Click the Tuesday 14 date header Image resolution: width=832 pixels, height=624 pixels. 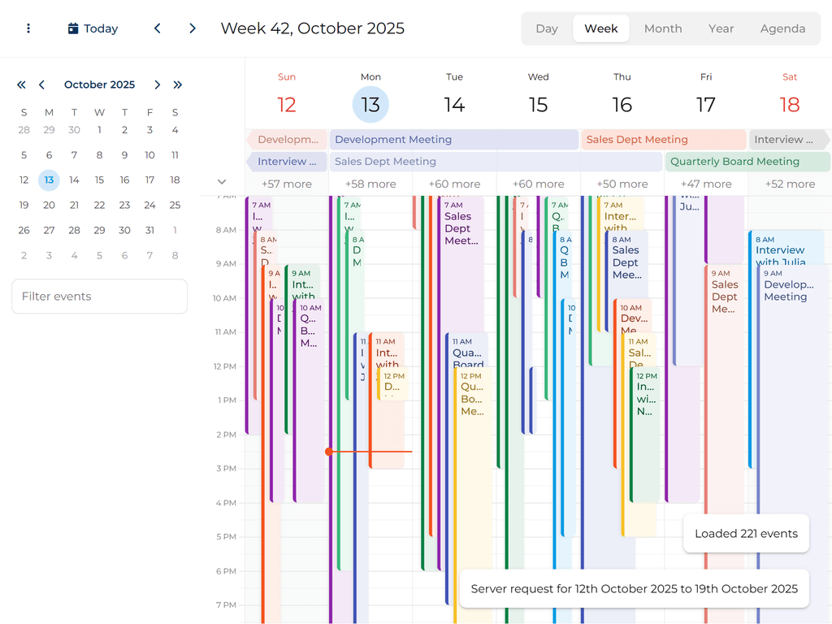(454, 104)
